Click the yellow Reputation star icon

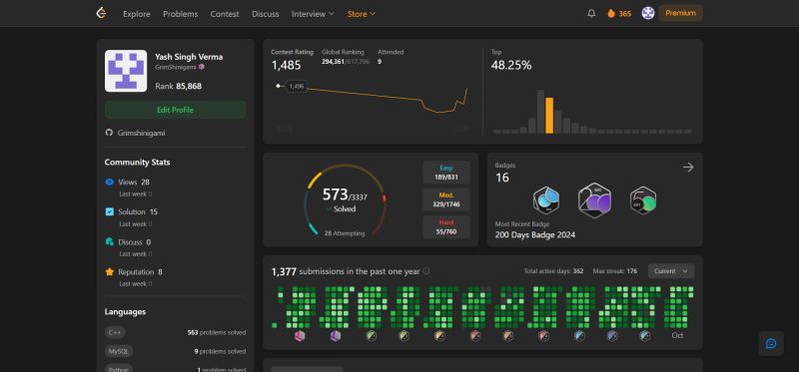[109, 271]
